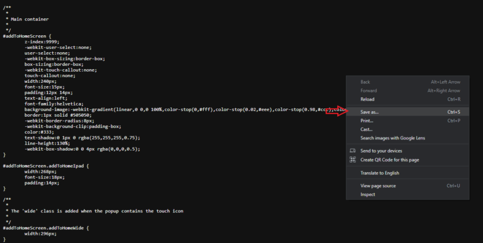483x243 pixels.
Task: Click the '#addToHomeScreen {' selector line
Action: click(27, 36)
